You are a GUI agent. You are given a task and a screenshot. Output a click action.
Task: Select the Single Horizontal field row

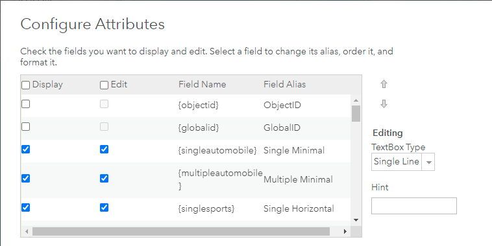pyautogui.click(x=186, y=208)
